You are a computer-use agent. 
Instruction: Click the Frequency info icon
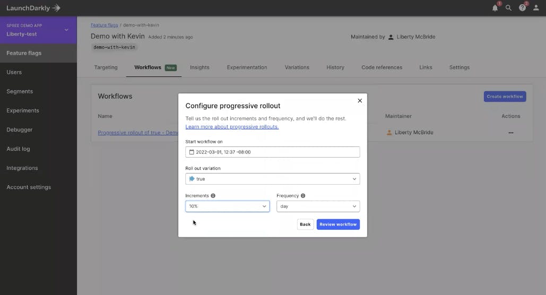click(303, 196)
